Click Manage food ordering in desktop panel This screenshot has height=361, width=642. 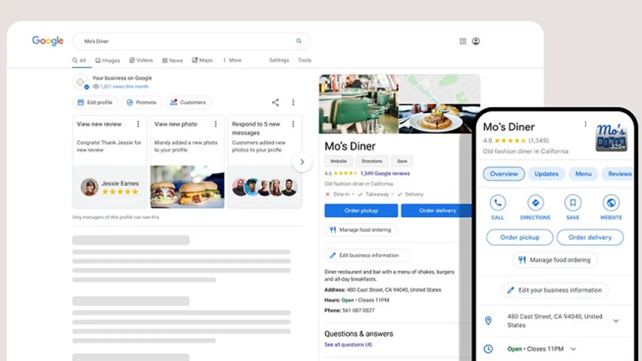coord(361,230)
